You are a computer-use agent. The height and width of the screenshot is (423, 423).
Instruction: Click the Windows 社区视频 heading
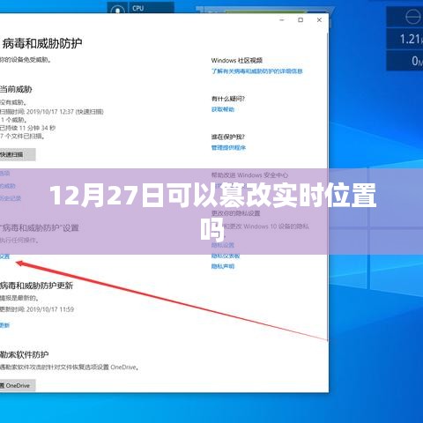(x=237, y=61)
